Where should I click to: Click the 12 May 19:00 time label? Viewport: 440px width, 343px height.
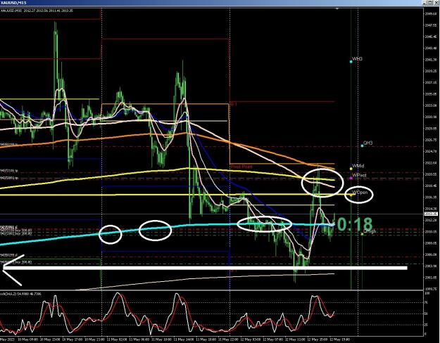click(x=339, y=339)
